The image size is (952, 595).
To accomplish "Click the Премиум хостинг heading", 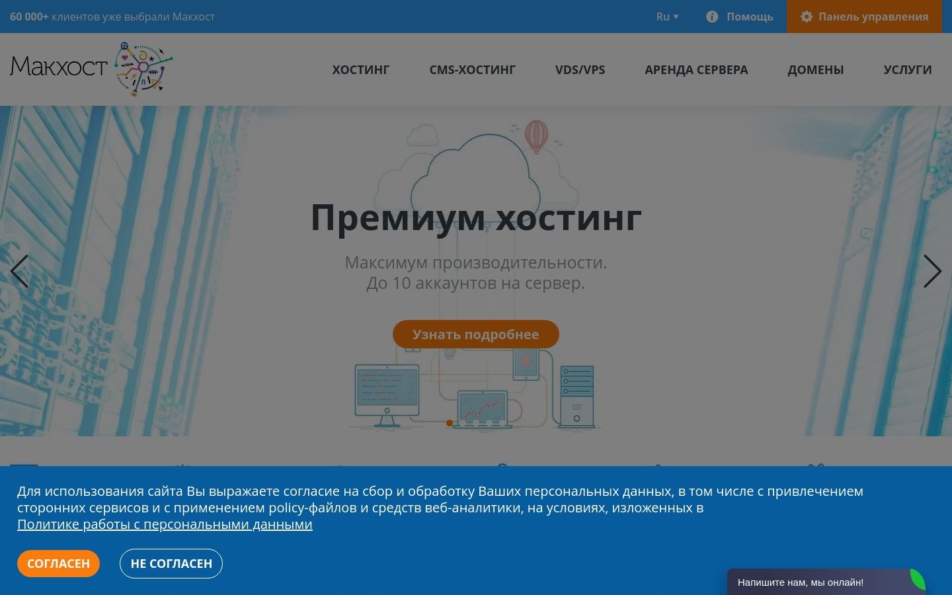I will (x=476, y=217).
